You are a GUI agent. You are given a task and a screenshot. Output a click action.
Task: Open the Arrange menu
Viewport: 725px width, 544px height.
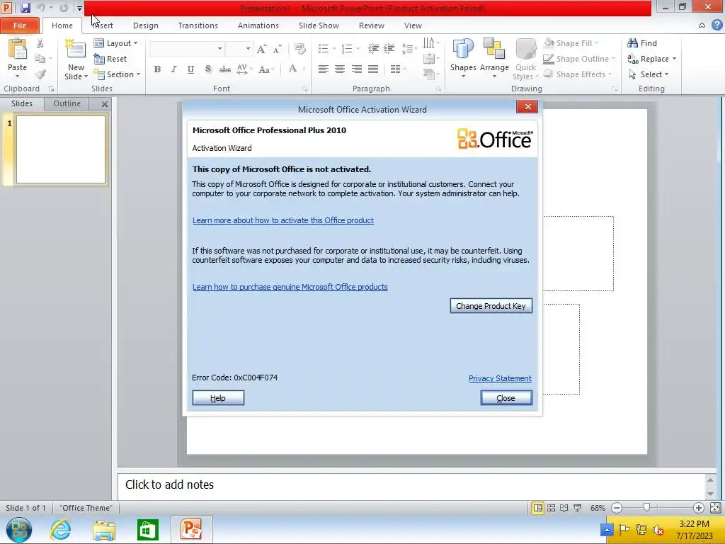click(x=493, y=58)
